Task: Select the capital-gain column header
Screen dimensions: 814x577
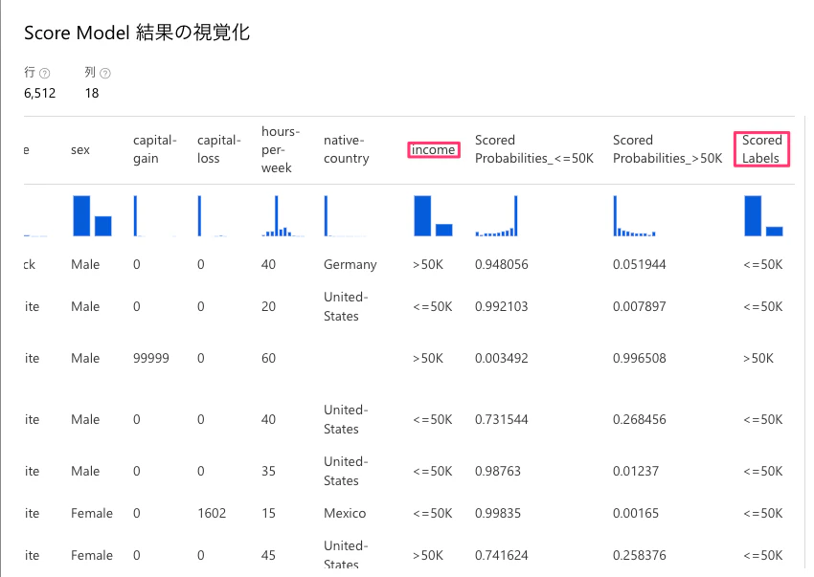Action: click(x=155, y=149)
